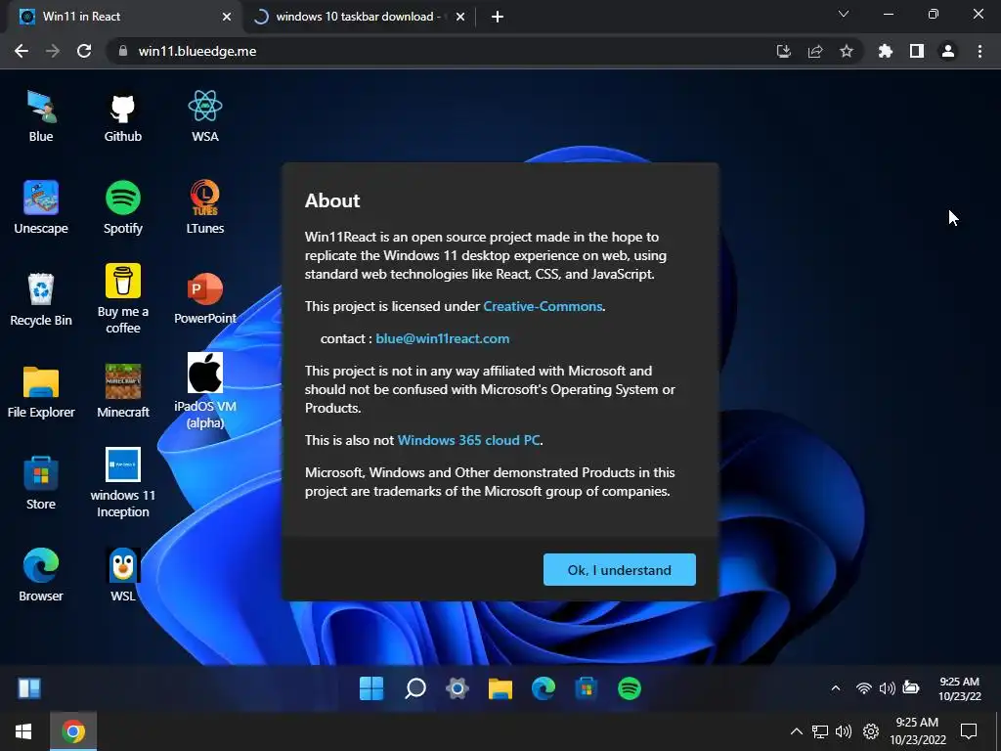Screen dimensions: 1001x751
Task: Open a new browser tab
Action: click(x=498, y=18)
